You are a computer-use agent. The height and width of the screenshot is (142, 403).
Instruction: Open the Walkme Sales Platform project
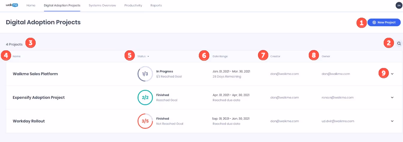pos(35,74)
